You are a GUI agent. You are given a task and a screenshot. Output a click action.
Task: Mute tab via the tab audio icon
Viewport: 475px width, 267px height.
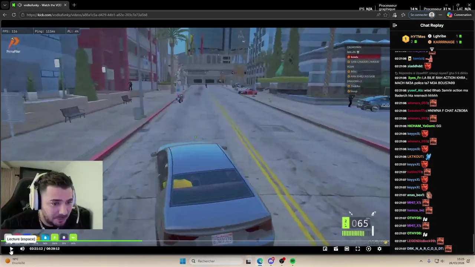pos(19,5)
